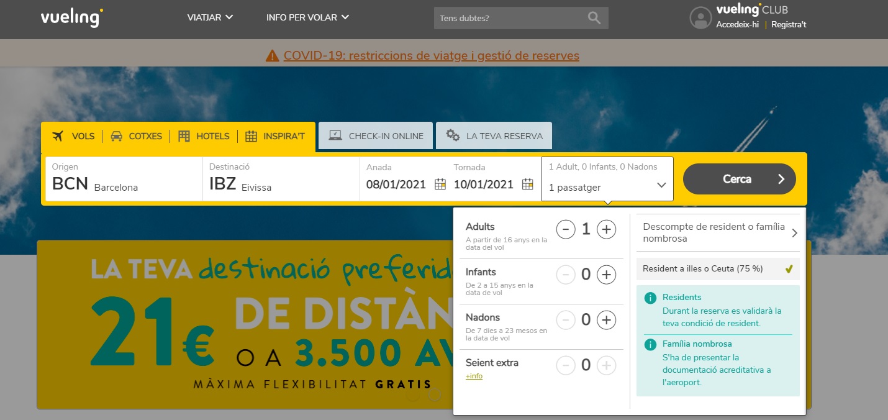This screenshot has height=420, width=888.
Task: Open the CHECK-IN ONLINE tab
Action: coord(376,136)
